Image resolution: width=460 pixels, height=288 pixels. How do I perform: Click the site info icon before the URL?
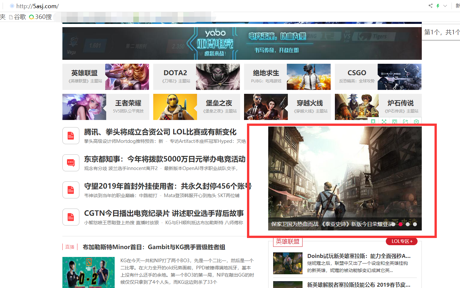12,6
